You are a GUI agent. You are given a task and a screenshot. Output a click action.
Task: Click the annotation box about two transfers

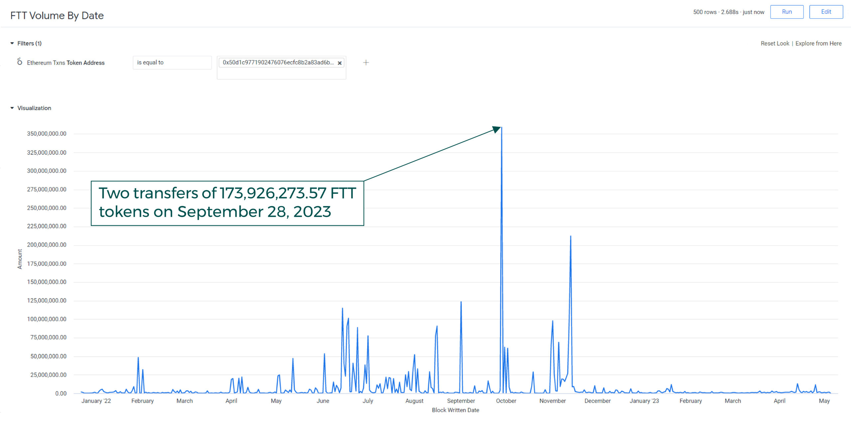tap(227, 203)
